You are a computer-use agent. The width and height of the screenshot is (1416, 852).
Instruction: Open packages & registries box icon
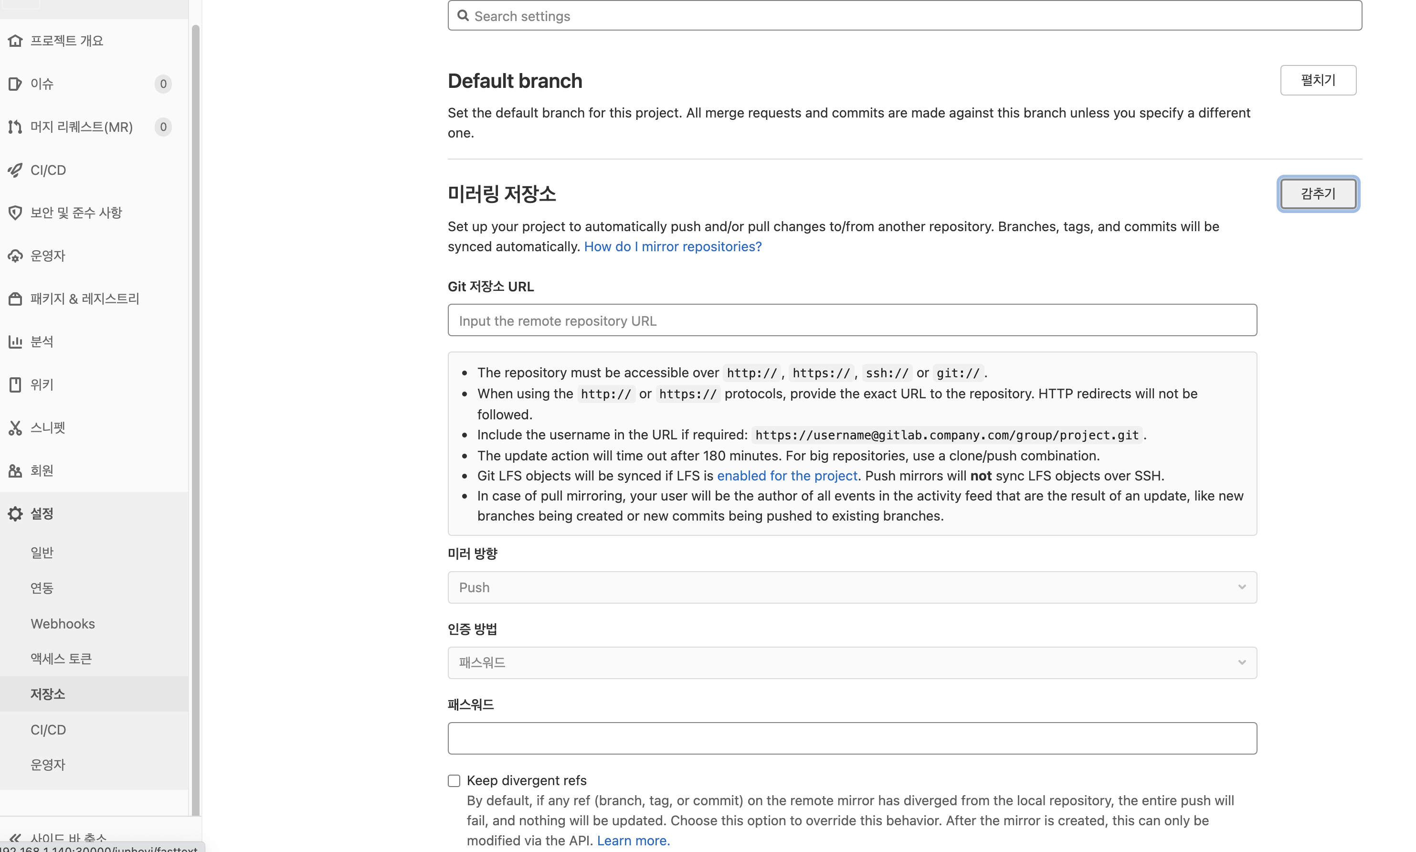click(15, 298)
